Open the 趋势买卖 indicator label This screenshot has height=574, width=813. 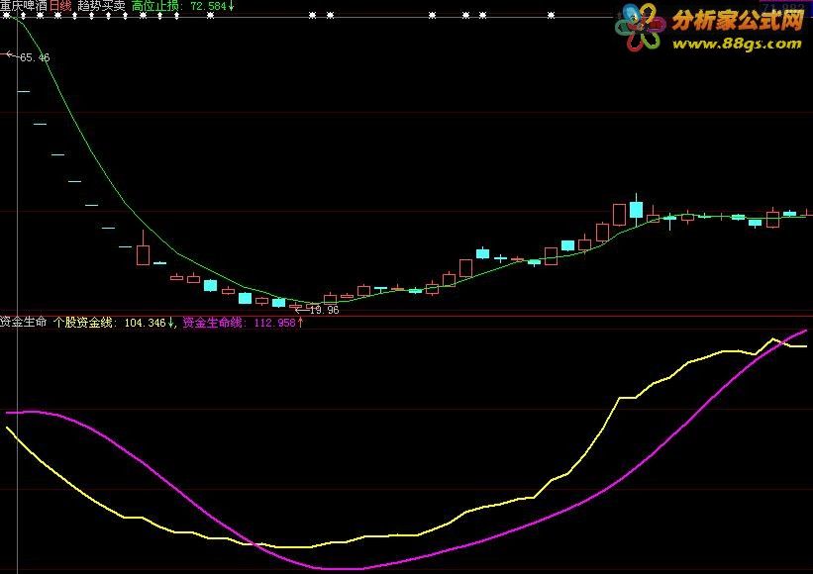pos(101,6)
